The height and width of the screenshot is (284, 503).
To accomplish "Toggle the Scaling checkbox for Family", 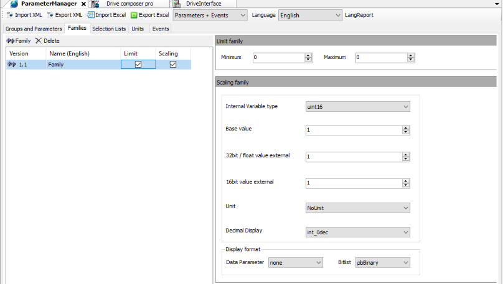I will pyautogui.click(x=173, y=65).
